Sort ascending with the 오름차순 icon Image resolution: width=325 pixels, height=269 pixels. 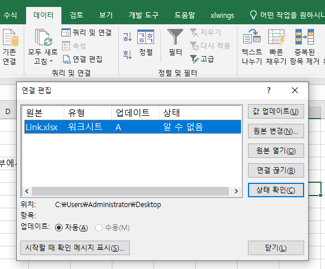[x=127, y=37]
